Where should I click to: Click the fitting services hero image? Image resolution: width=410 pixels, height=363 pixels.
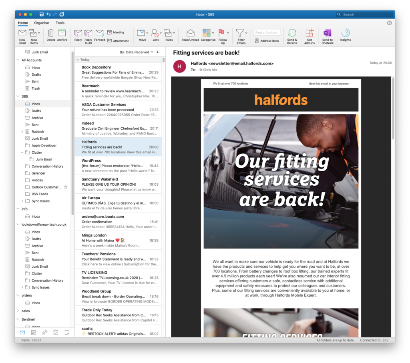tap(281, 181)
